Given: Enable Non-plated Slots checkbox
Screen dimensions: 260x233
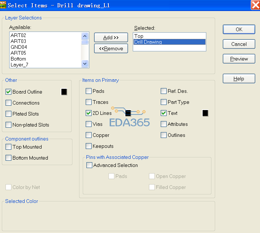Looking at the screenshot, I should 8,125.
